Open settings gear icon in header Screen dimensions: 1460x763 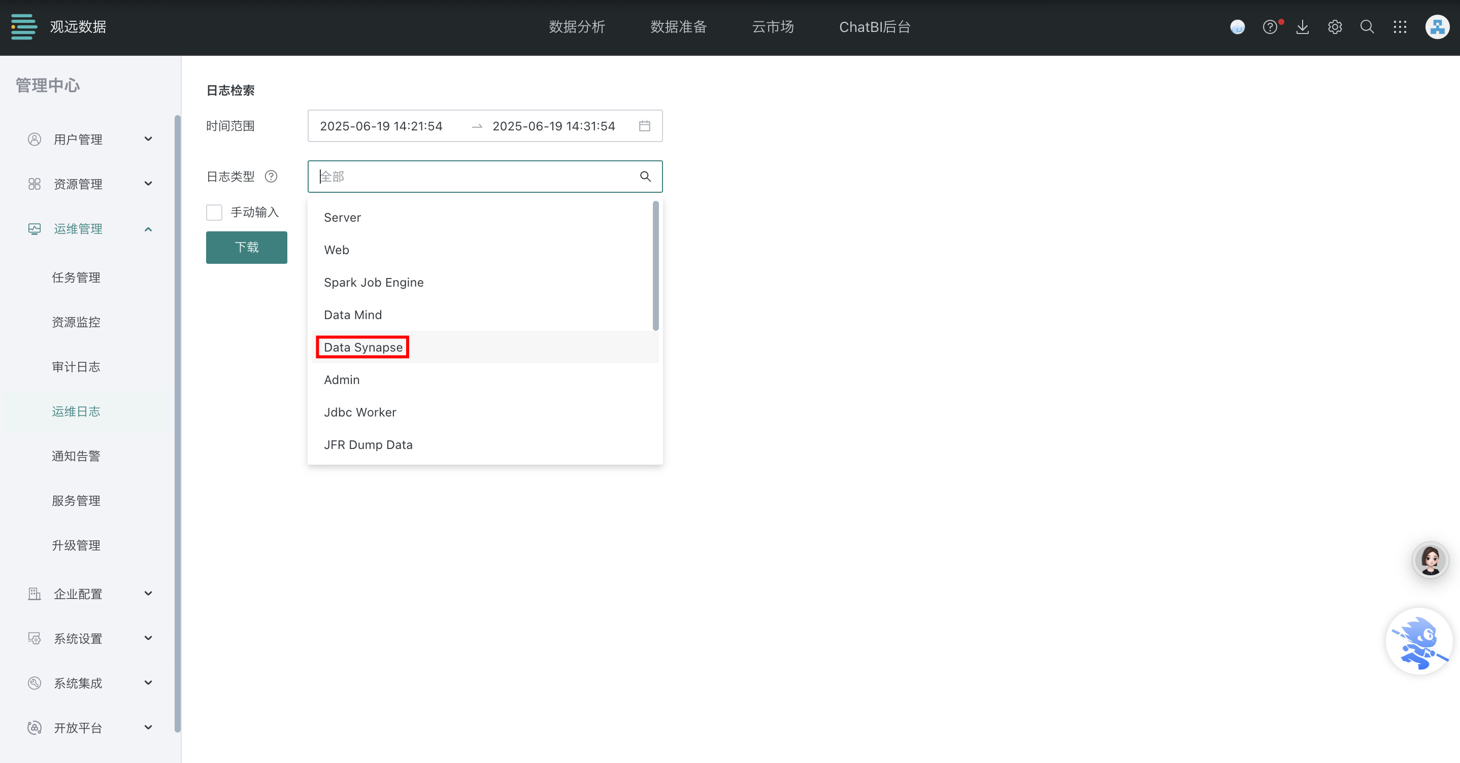(1335, 26)
